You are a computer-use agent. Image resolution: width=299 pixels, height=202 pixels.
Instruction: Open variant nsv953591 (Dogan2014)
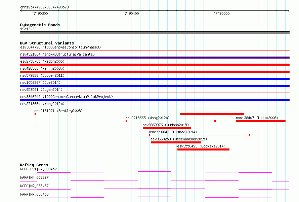click(x=41, y=90)
